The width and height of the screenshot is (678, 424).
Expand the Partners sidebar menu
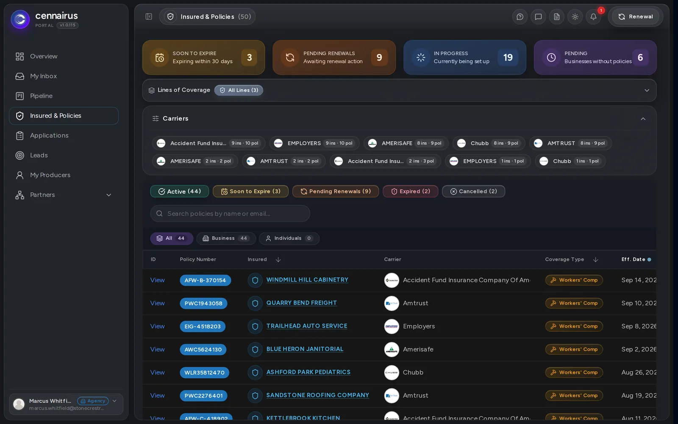(64, 195)
